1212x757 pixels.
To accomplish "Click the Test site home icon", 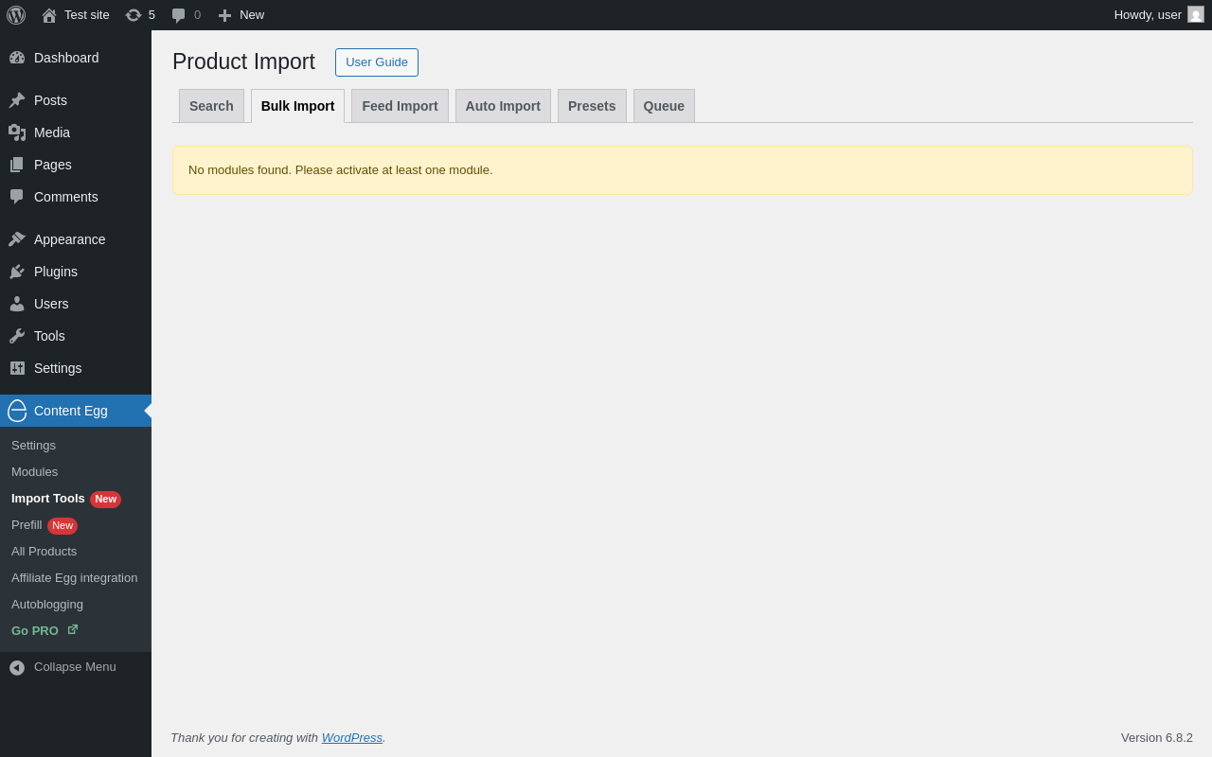I will coord(49,15).
